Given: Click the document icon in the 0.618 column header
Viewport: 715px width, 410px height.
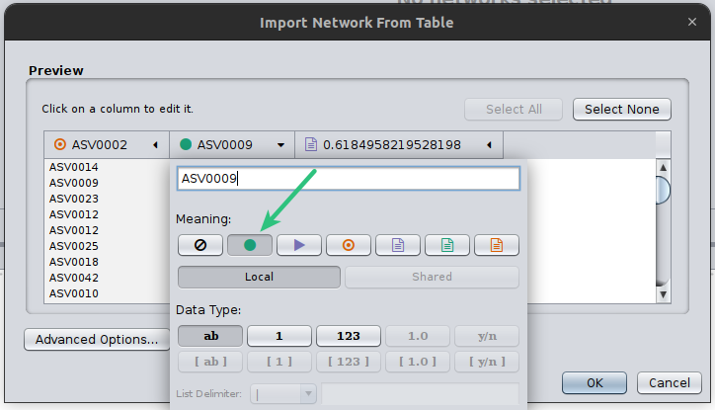Looking at the screenshot, I should coord(311,144).
